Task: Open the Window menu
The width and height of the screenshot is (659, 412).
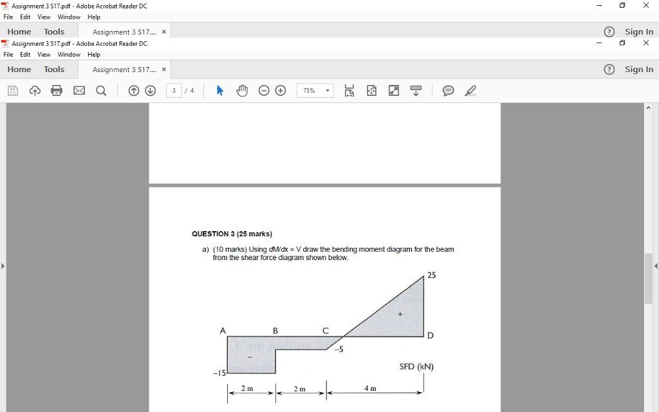Action: point(68,54)
